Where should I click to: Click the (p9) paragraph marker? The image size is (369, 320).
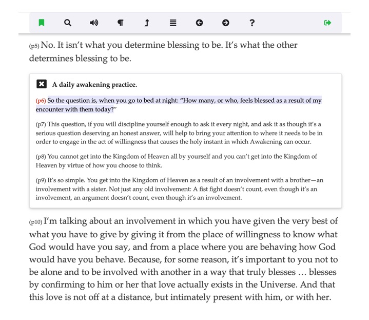(x=41, y=180)
